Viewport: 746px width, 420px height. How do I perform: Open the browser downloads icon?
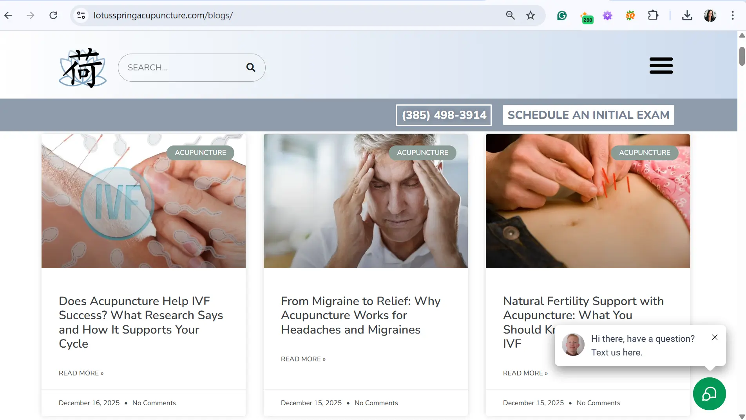tap(687, 15)
